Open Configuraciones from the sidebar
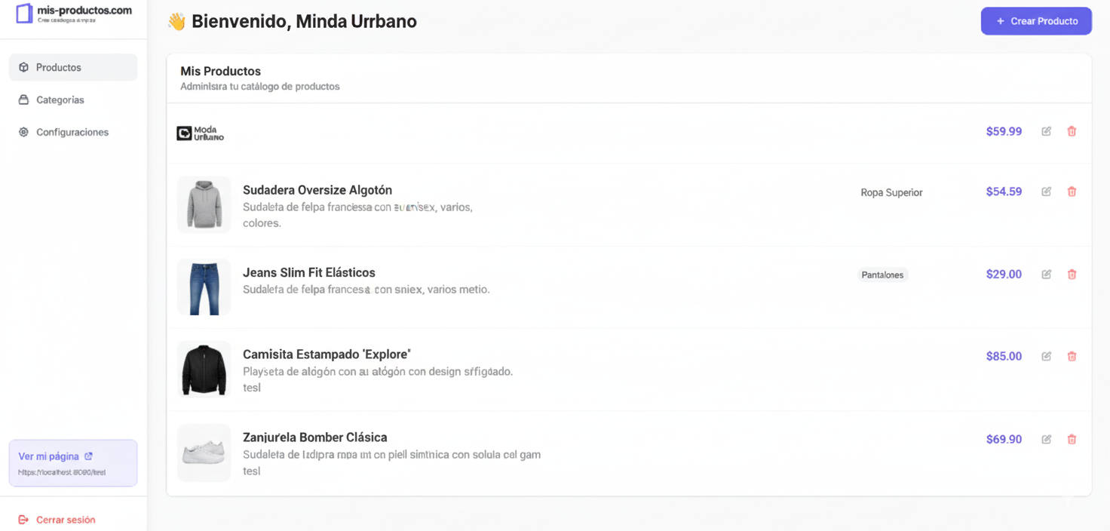1110x531 pixels. pos(73,132)
